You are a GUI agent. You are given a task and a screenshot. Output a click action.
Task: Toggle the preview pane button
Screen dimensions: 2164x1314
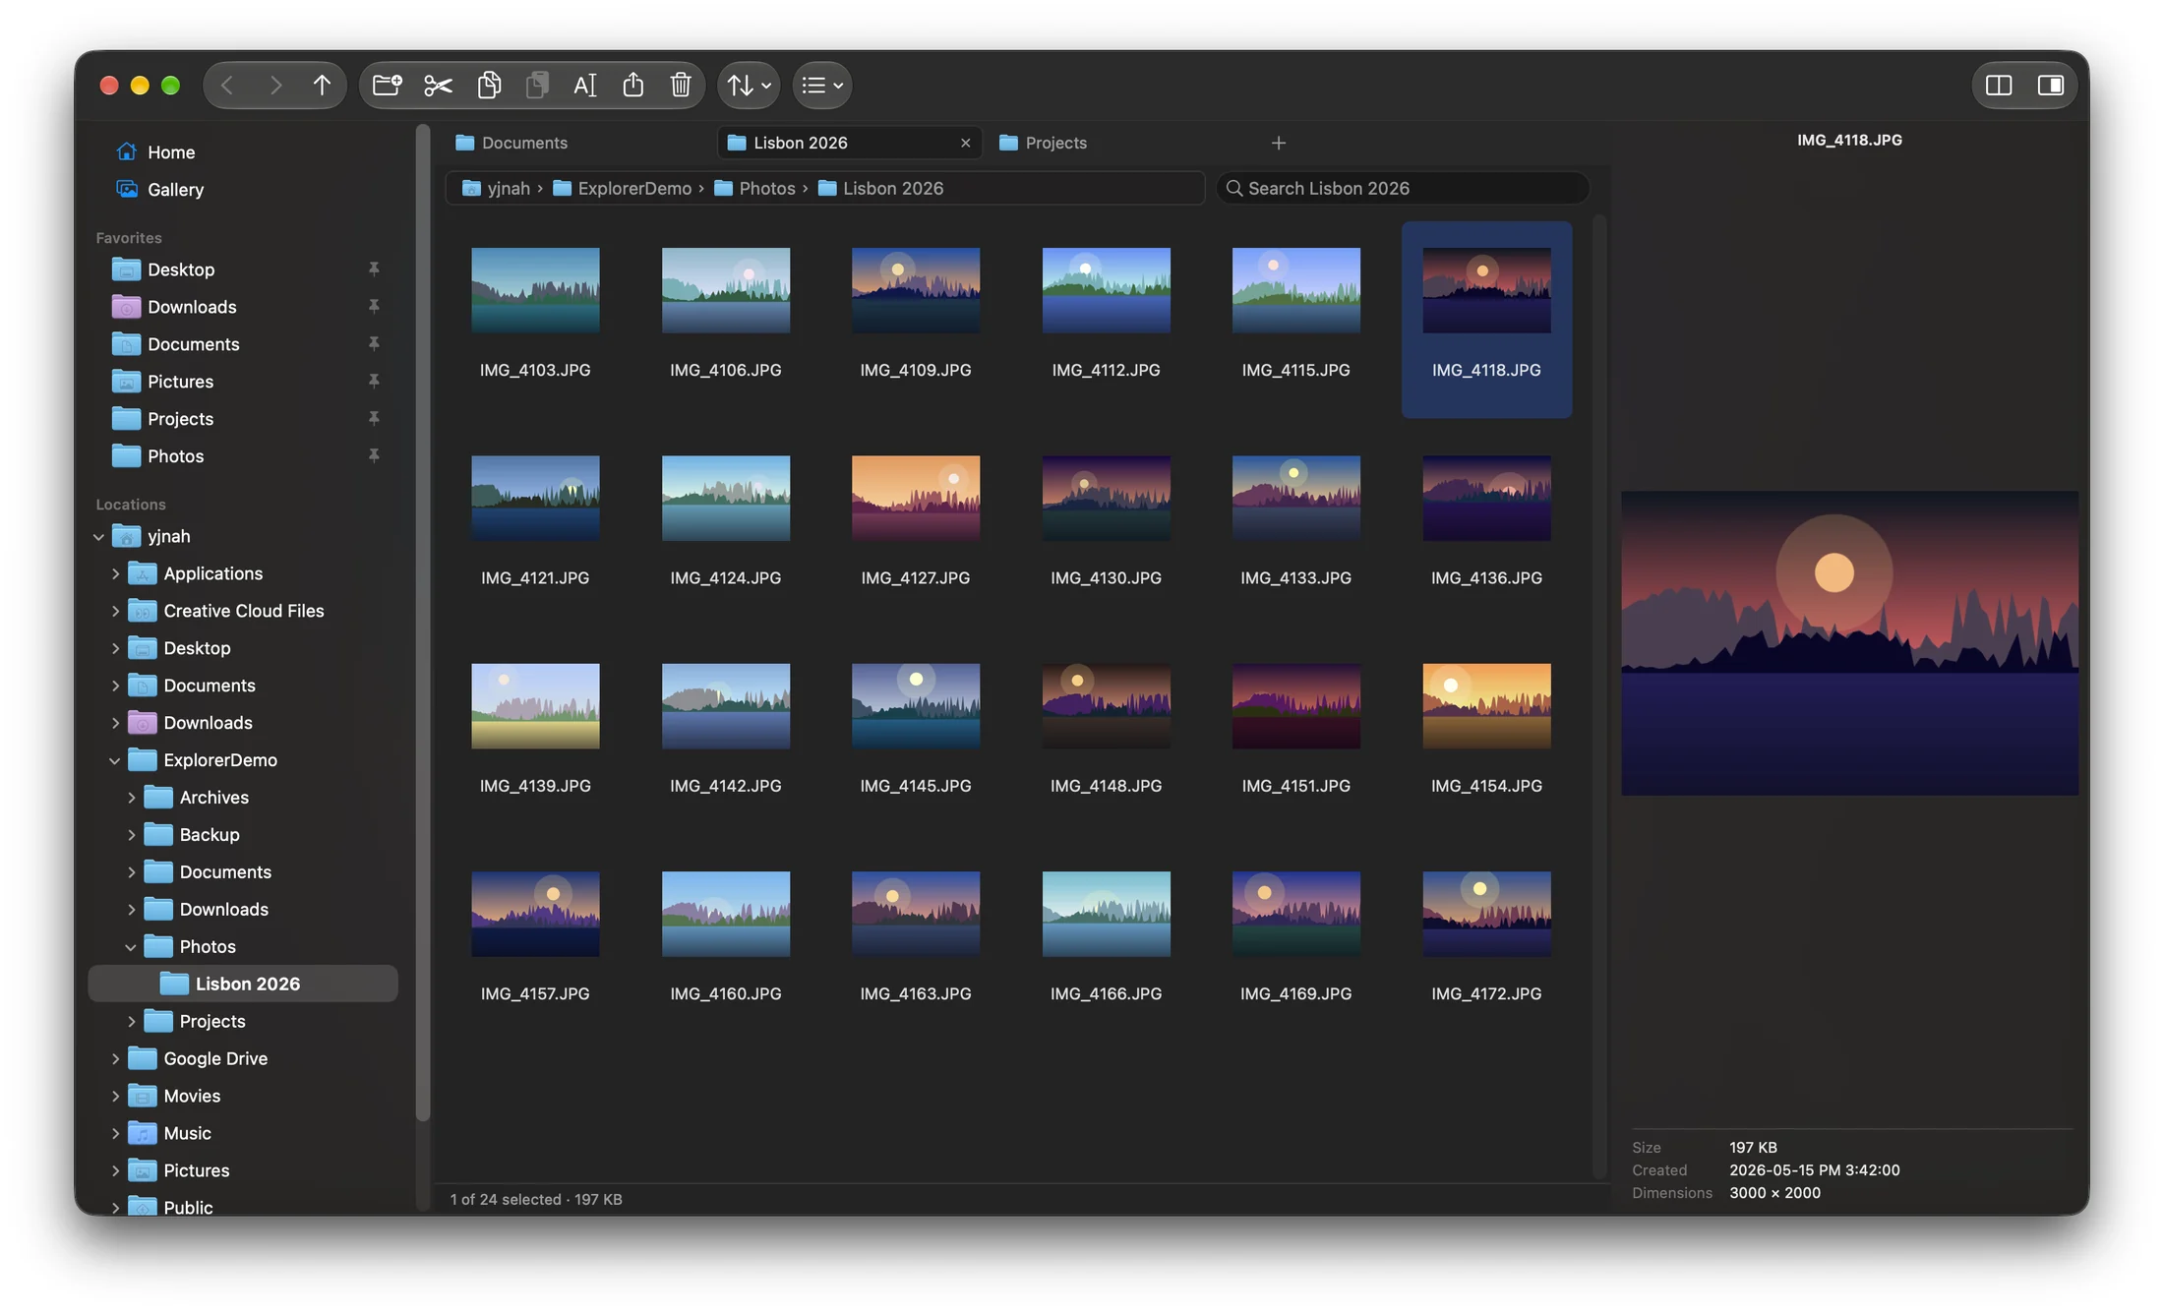tap(2050, 86)
